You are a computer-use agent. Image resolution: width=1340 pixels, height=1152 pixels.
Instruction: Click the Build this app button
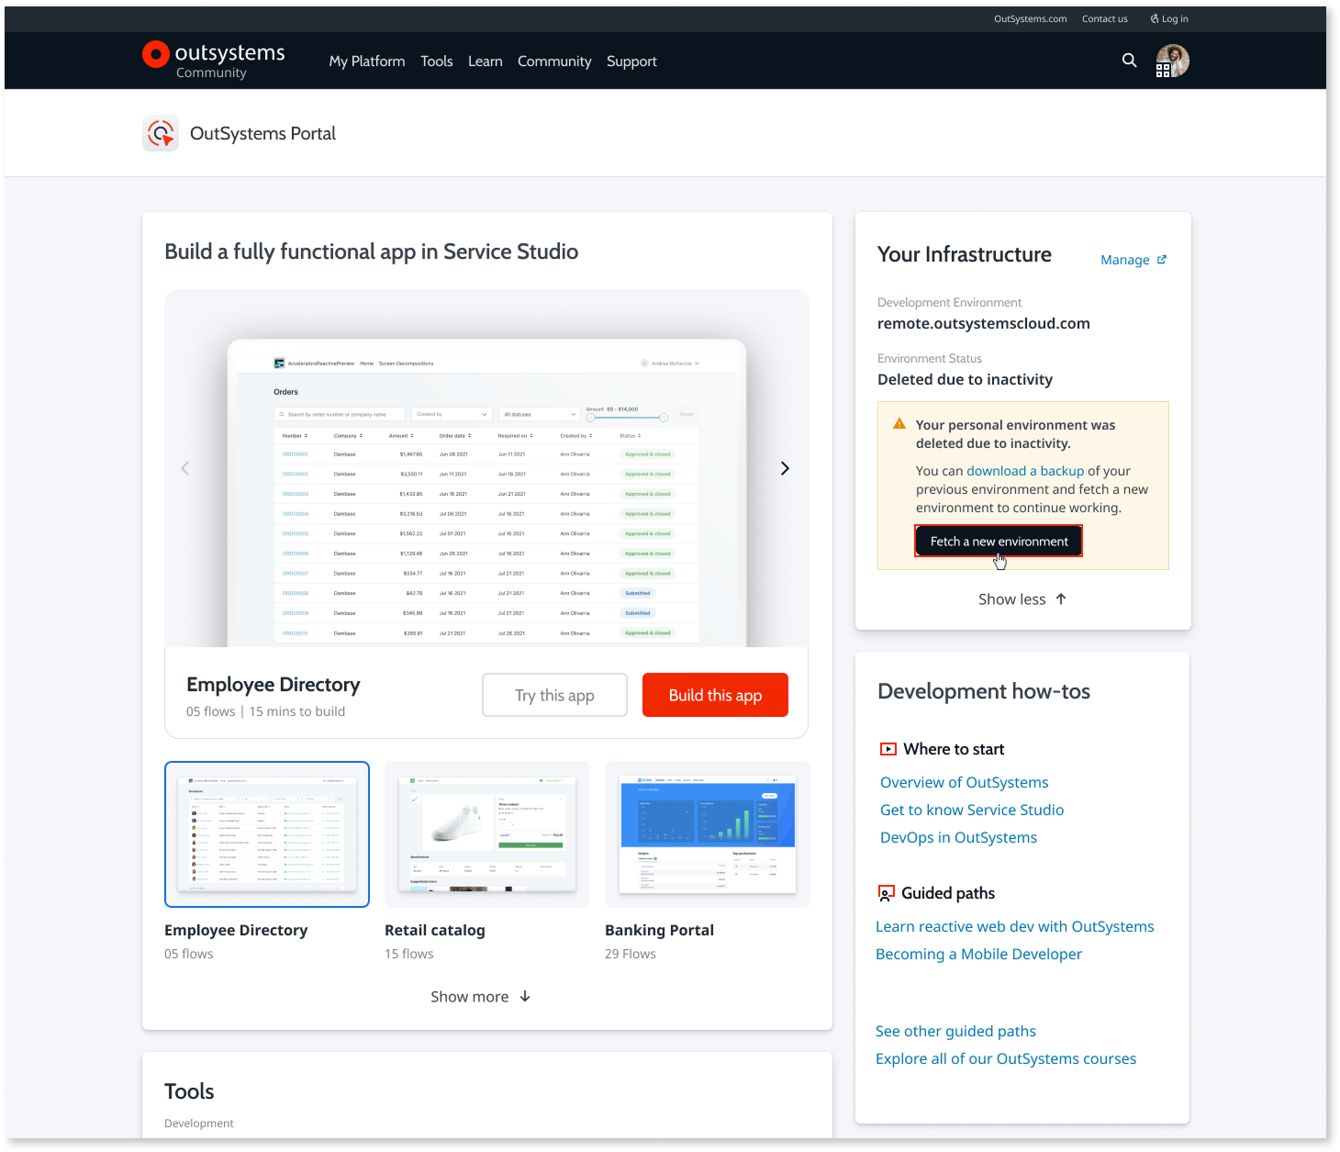click(x=715, y=695)
